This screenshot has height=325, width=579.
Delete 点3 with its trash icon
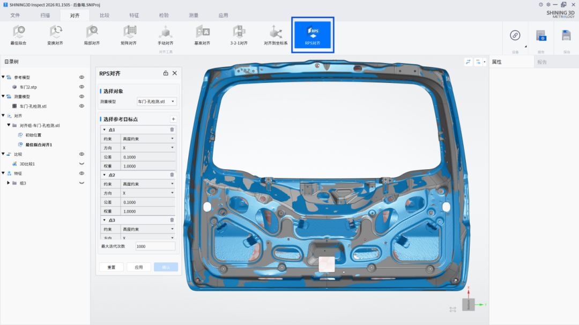[172, 220]
